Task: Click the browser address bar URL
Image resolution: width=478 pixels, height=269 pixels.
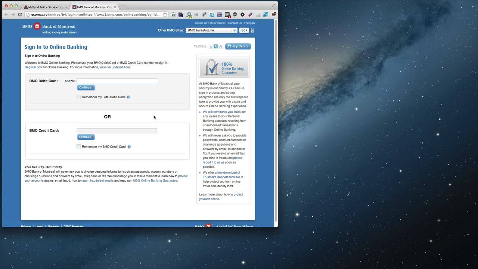Action: point(96,15)
